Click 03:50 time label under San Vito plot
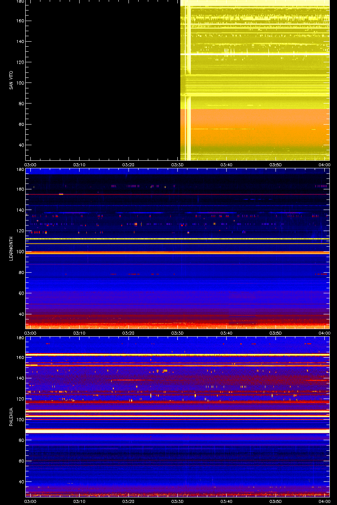This screenshot has width=337, height=505. [x=275, y=165]
